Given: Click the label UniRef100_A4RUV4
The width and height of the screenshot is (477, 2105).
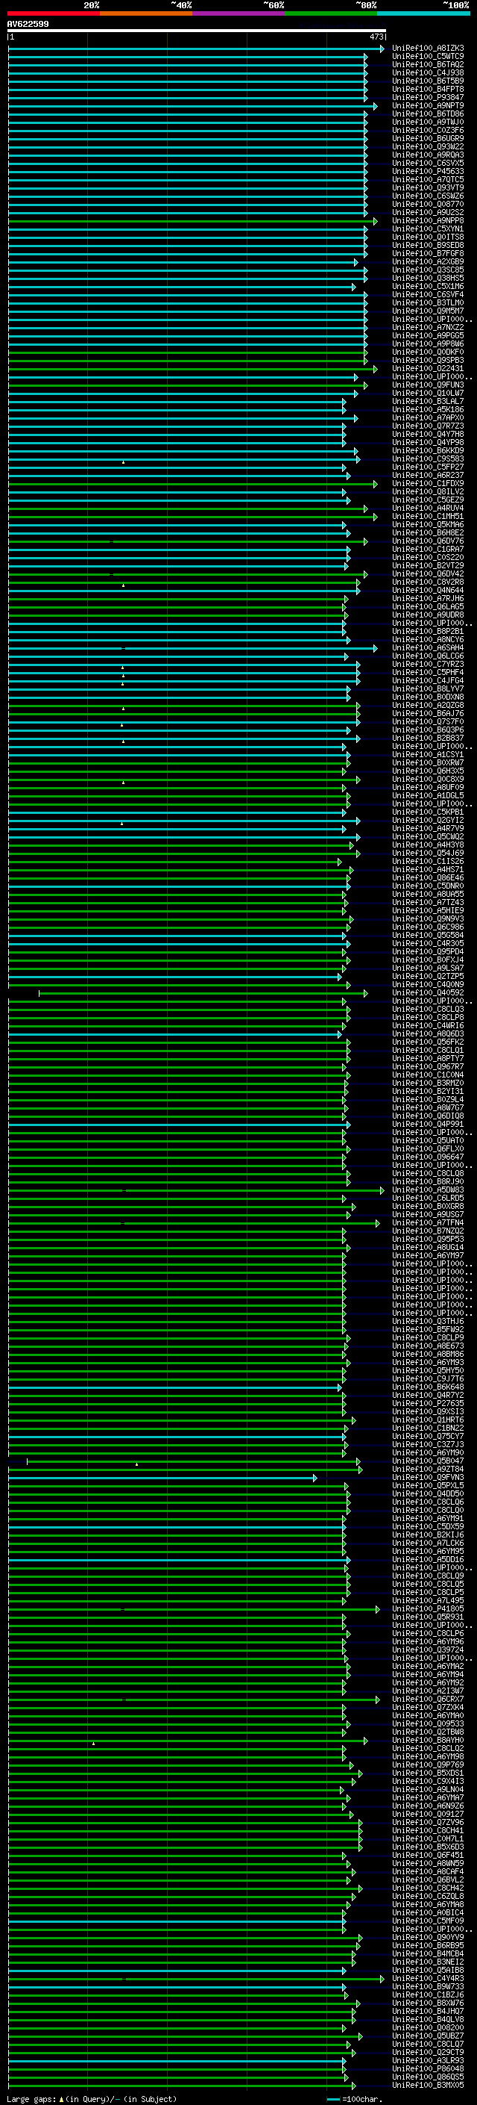Looking at the screenshot, I should tap(428, 509).
